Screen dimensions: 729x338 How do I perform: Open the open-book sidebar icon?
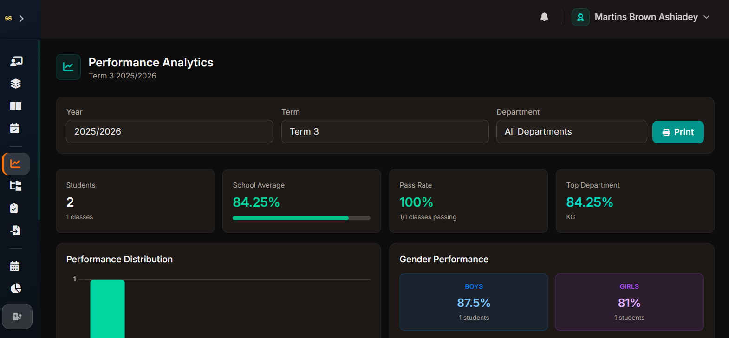click(x=16, y=106)
